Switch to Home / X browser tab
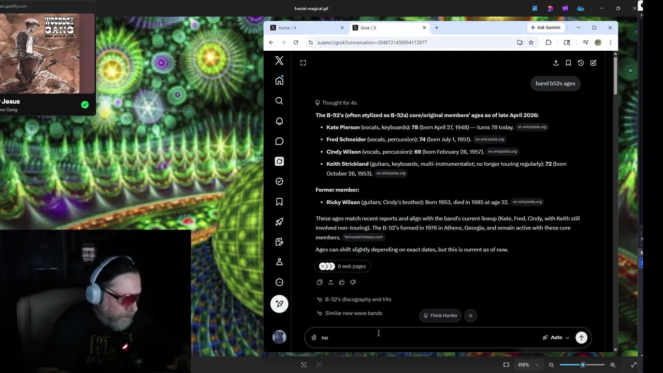 click(307, 28)
